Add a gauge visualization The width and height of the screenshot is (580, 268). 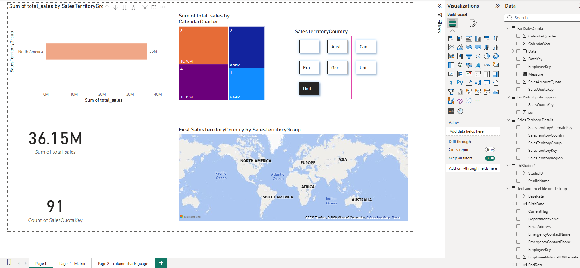tap(487, 65)
